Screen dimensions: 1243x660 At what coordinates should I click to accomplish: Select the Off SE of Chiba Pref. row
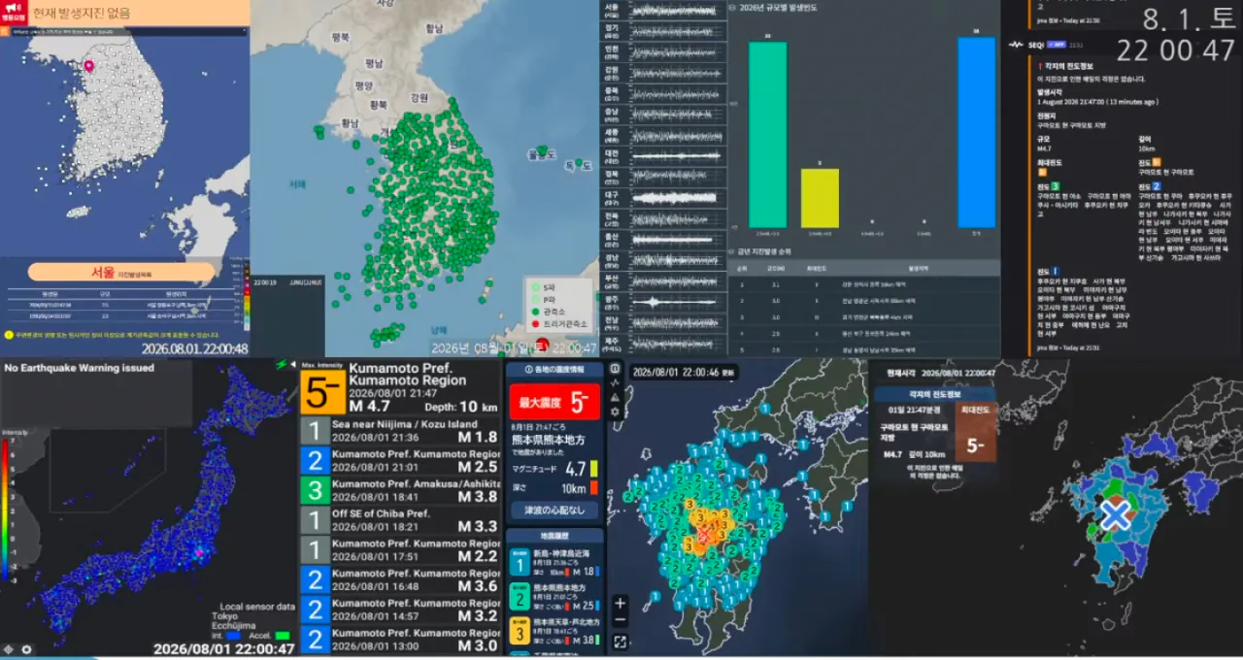click(401, 520)
